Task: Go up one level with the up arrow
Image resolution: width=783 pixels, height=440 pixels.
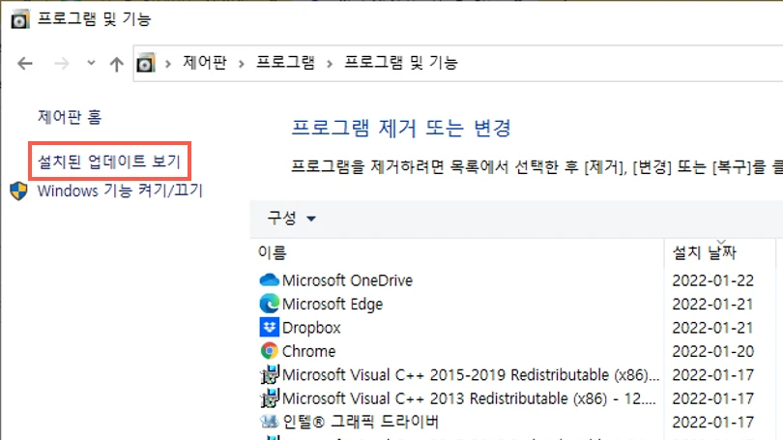Action: click(x=117, y=64)
